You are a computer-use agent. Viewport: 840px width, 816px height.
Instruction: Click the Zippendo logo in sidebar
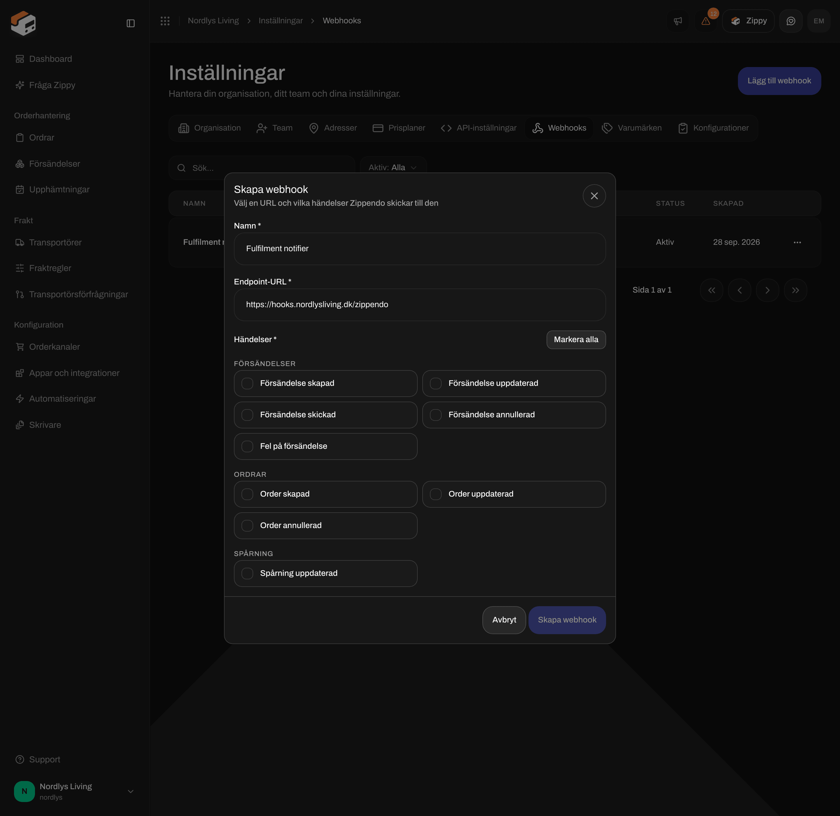[x=23, y=23]
